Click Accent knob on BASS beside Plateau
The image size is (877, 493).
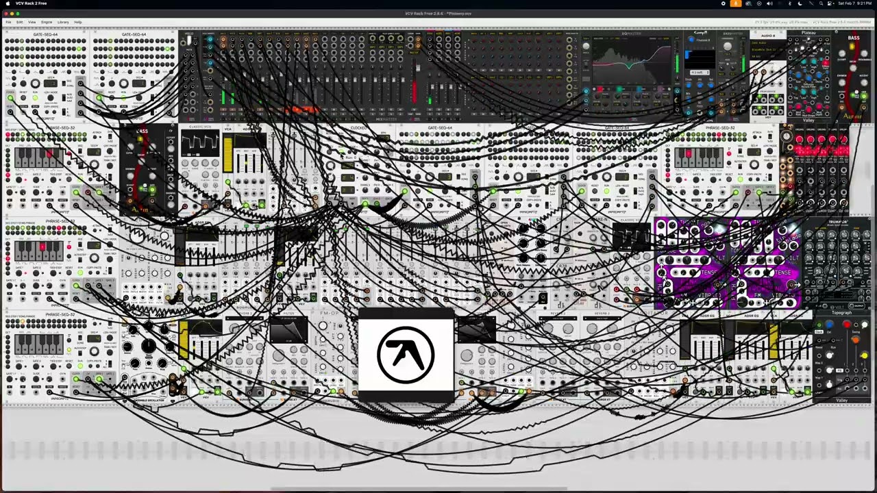tap(864, 83)
